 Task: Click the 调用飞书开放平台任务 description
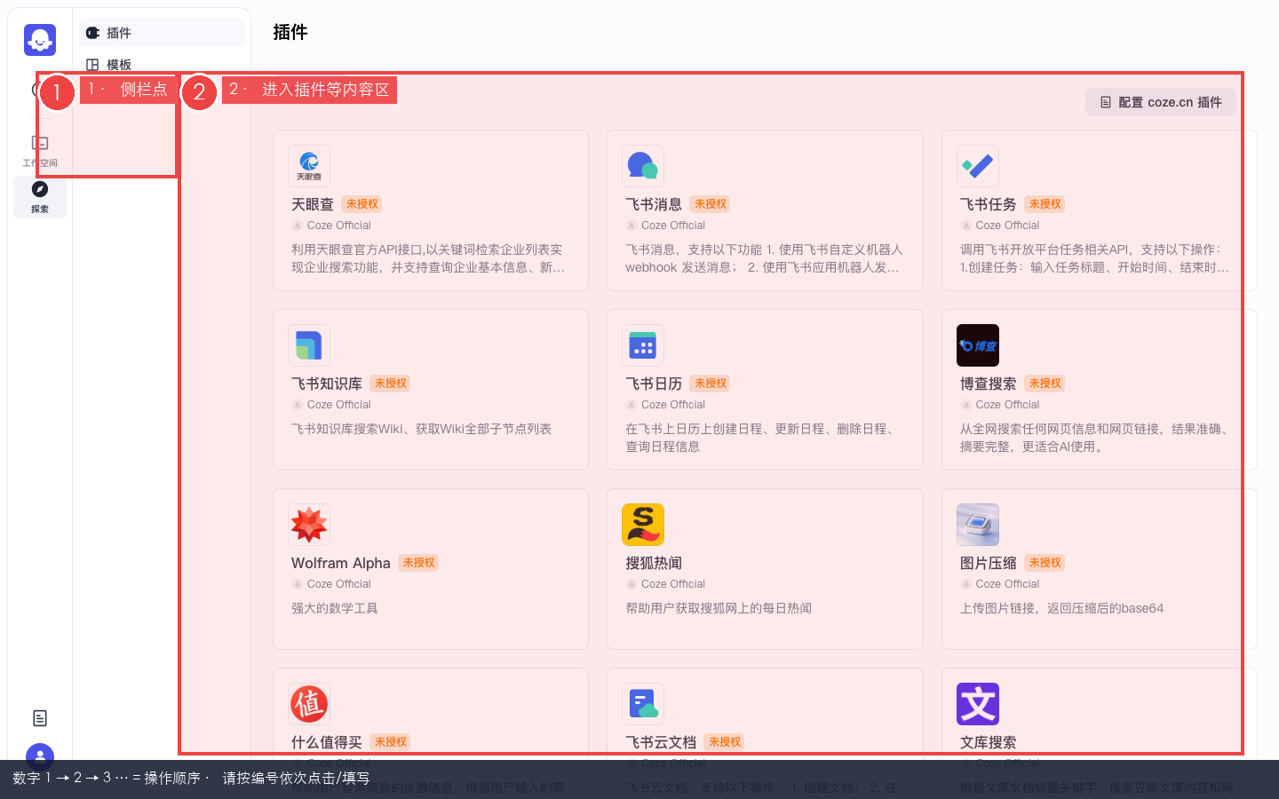(x=1095, y=258)
